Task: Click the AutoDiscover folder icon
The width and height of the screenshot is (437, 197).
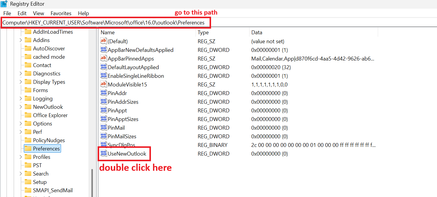Action: click(x=28, y=48)
